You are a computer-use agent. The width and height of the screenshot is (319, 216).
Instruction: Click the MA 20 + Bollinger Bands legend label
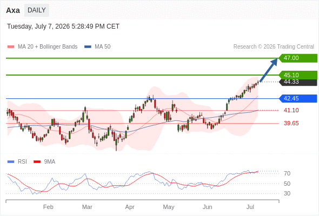point(48,47)
